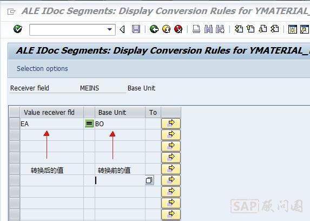This screenshot has width=310, height=221.
Task: Open multiple selection arrow for the EA row
Action: coord(171,123)
